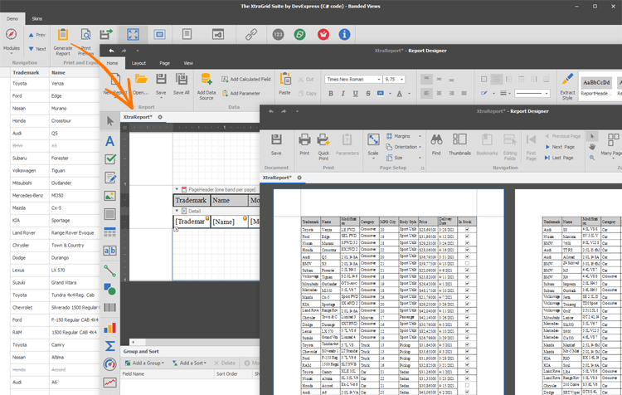Click Prev navigation button
The height and width of the screenshot is (395, 622).
[36, 35]
